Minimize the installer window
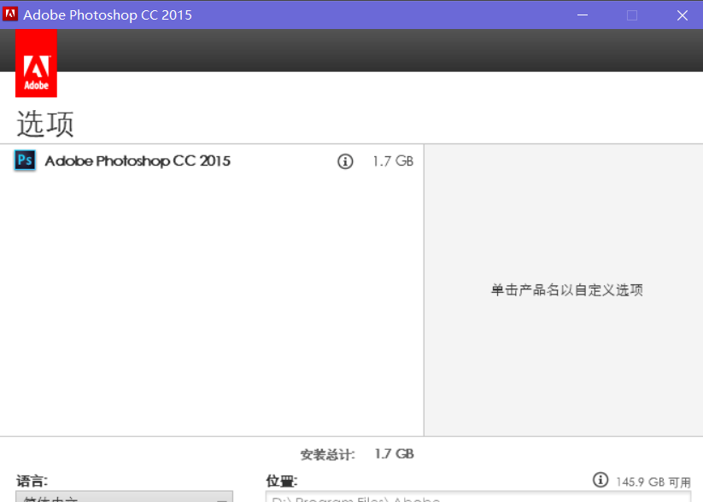Viewport: 703px width, 502px height. tap(583, 15)
